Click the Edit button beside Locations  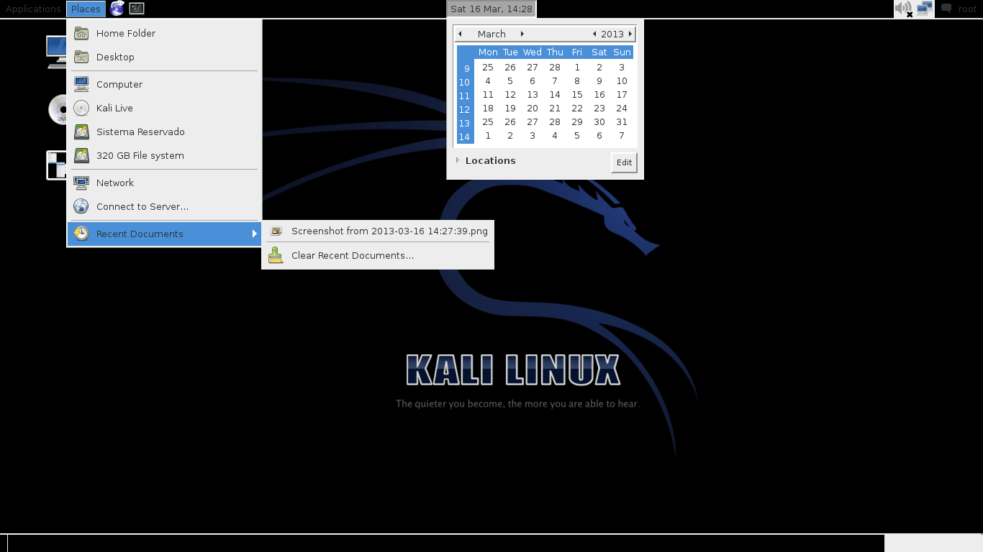(624, 162)
